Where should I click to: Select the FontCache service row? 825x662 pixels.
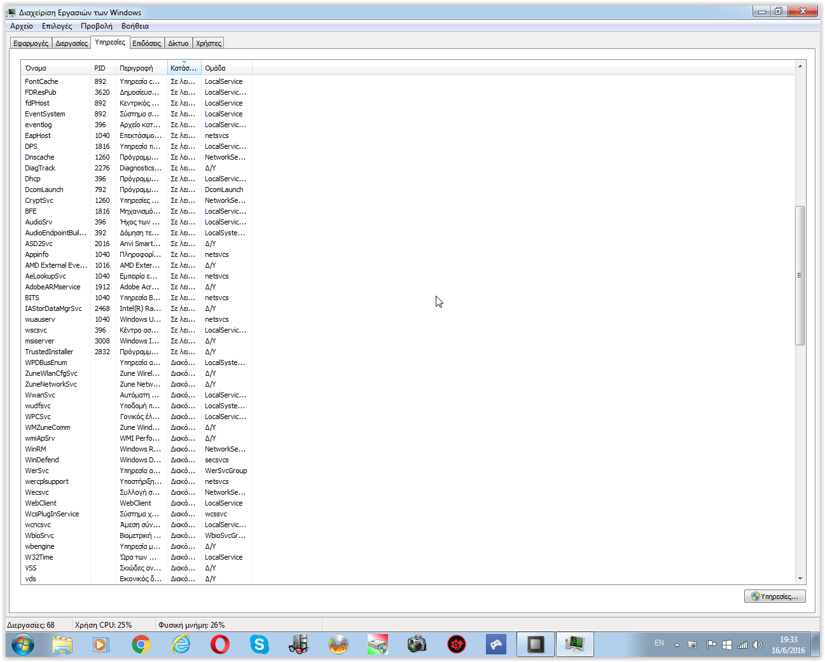pyautogui.click(x=137, y=81)
